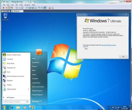The height and width of the screenshot is (110, 132).
Task: Open the Team menu
Action: pyautogui.click(x=21, y=5)
